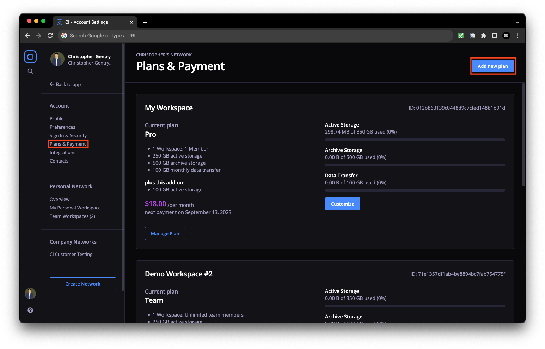Click the green X extension icon

click(461, 36)
